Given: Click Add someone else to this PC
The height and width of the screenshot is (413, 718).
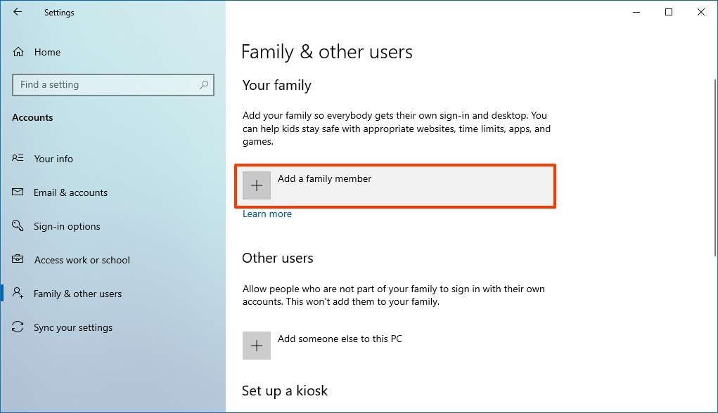Looking at the screenshot, I should point(340,339).
